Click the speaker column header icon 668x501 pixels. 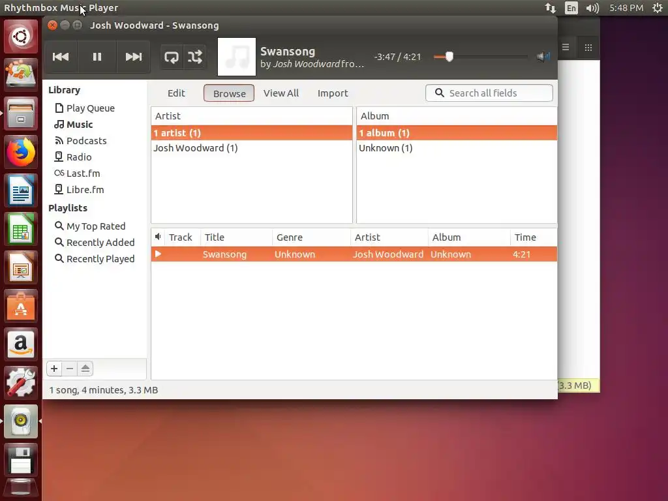coord(158,237)
